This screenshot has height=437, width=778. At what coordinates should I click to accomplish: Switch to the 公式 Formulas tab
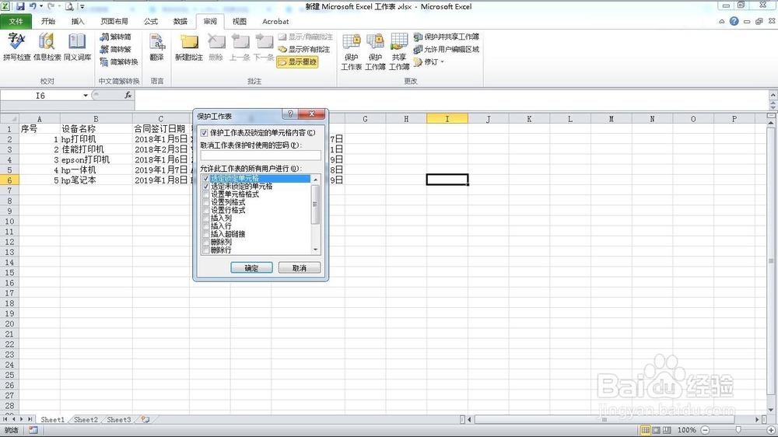151,21
